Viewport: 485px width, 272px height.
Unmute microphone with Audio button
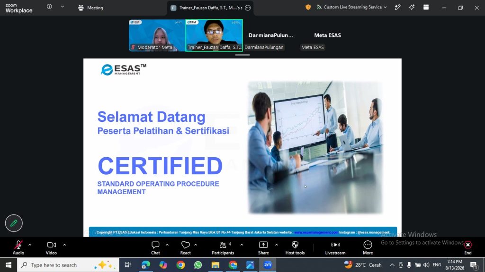[18, 247]
